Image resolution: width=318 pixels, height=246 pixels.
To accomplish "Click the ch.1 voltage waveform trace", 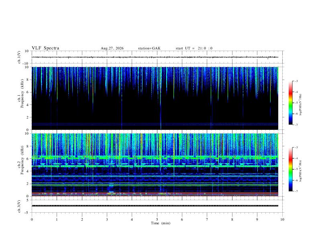I will (155, 57).
